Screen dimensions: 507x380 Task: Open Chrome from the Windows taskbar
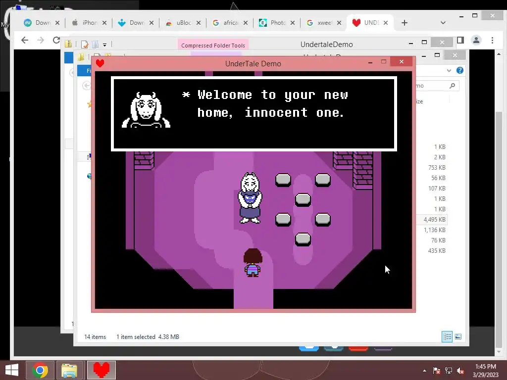tap(40, 370)
